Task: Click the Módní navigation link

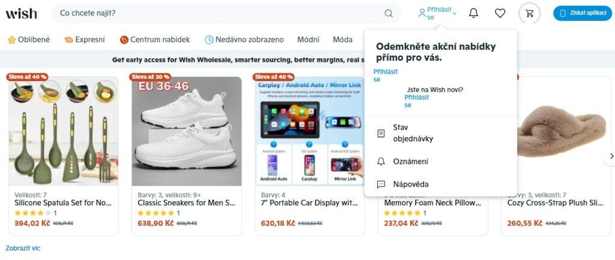Action: click(308, 40)
